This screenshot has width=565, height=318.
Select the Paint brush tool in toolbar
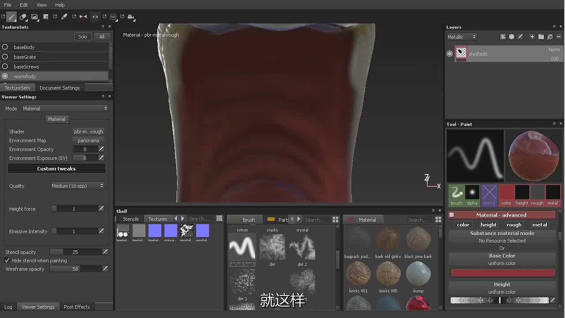click(x=11, y=17)
